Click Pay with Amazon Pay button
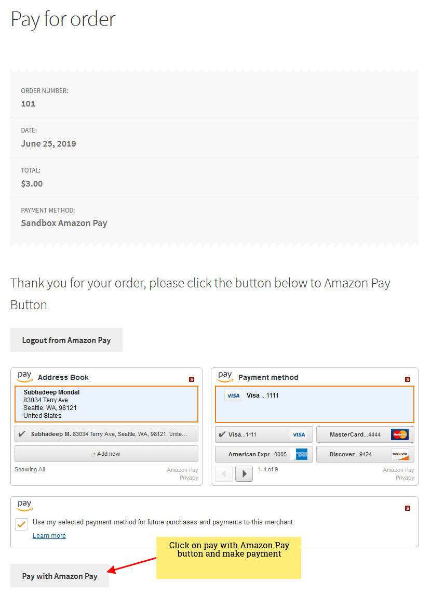431x594 pixels. pyautogui.click(x=60, y=576)
